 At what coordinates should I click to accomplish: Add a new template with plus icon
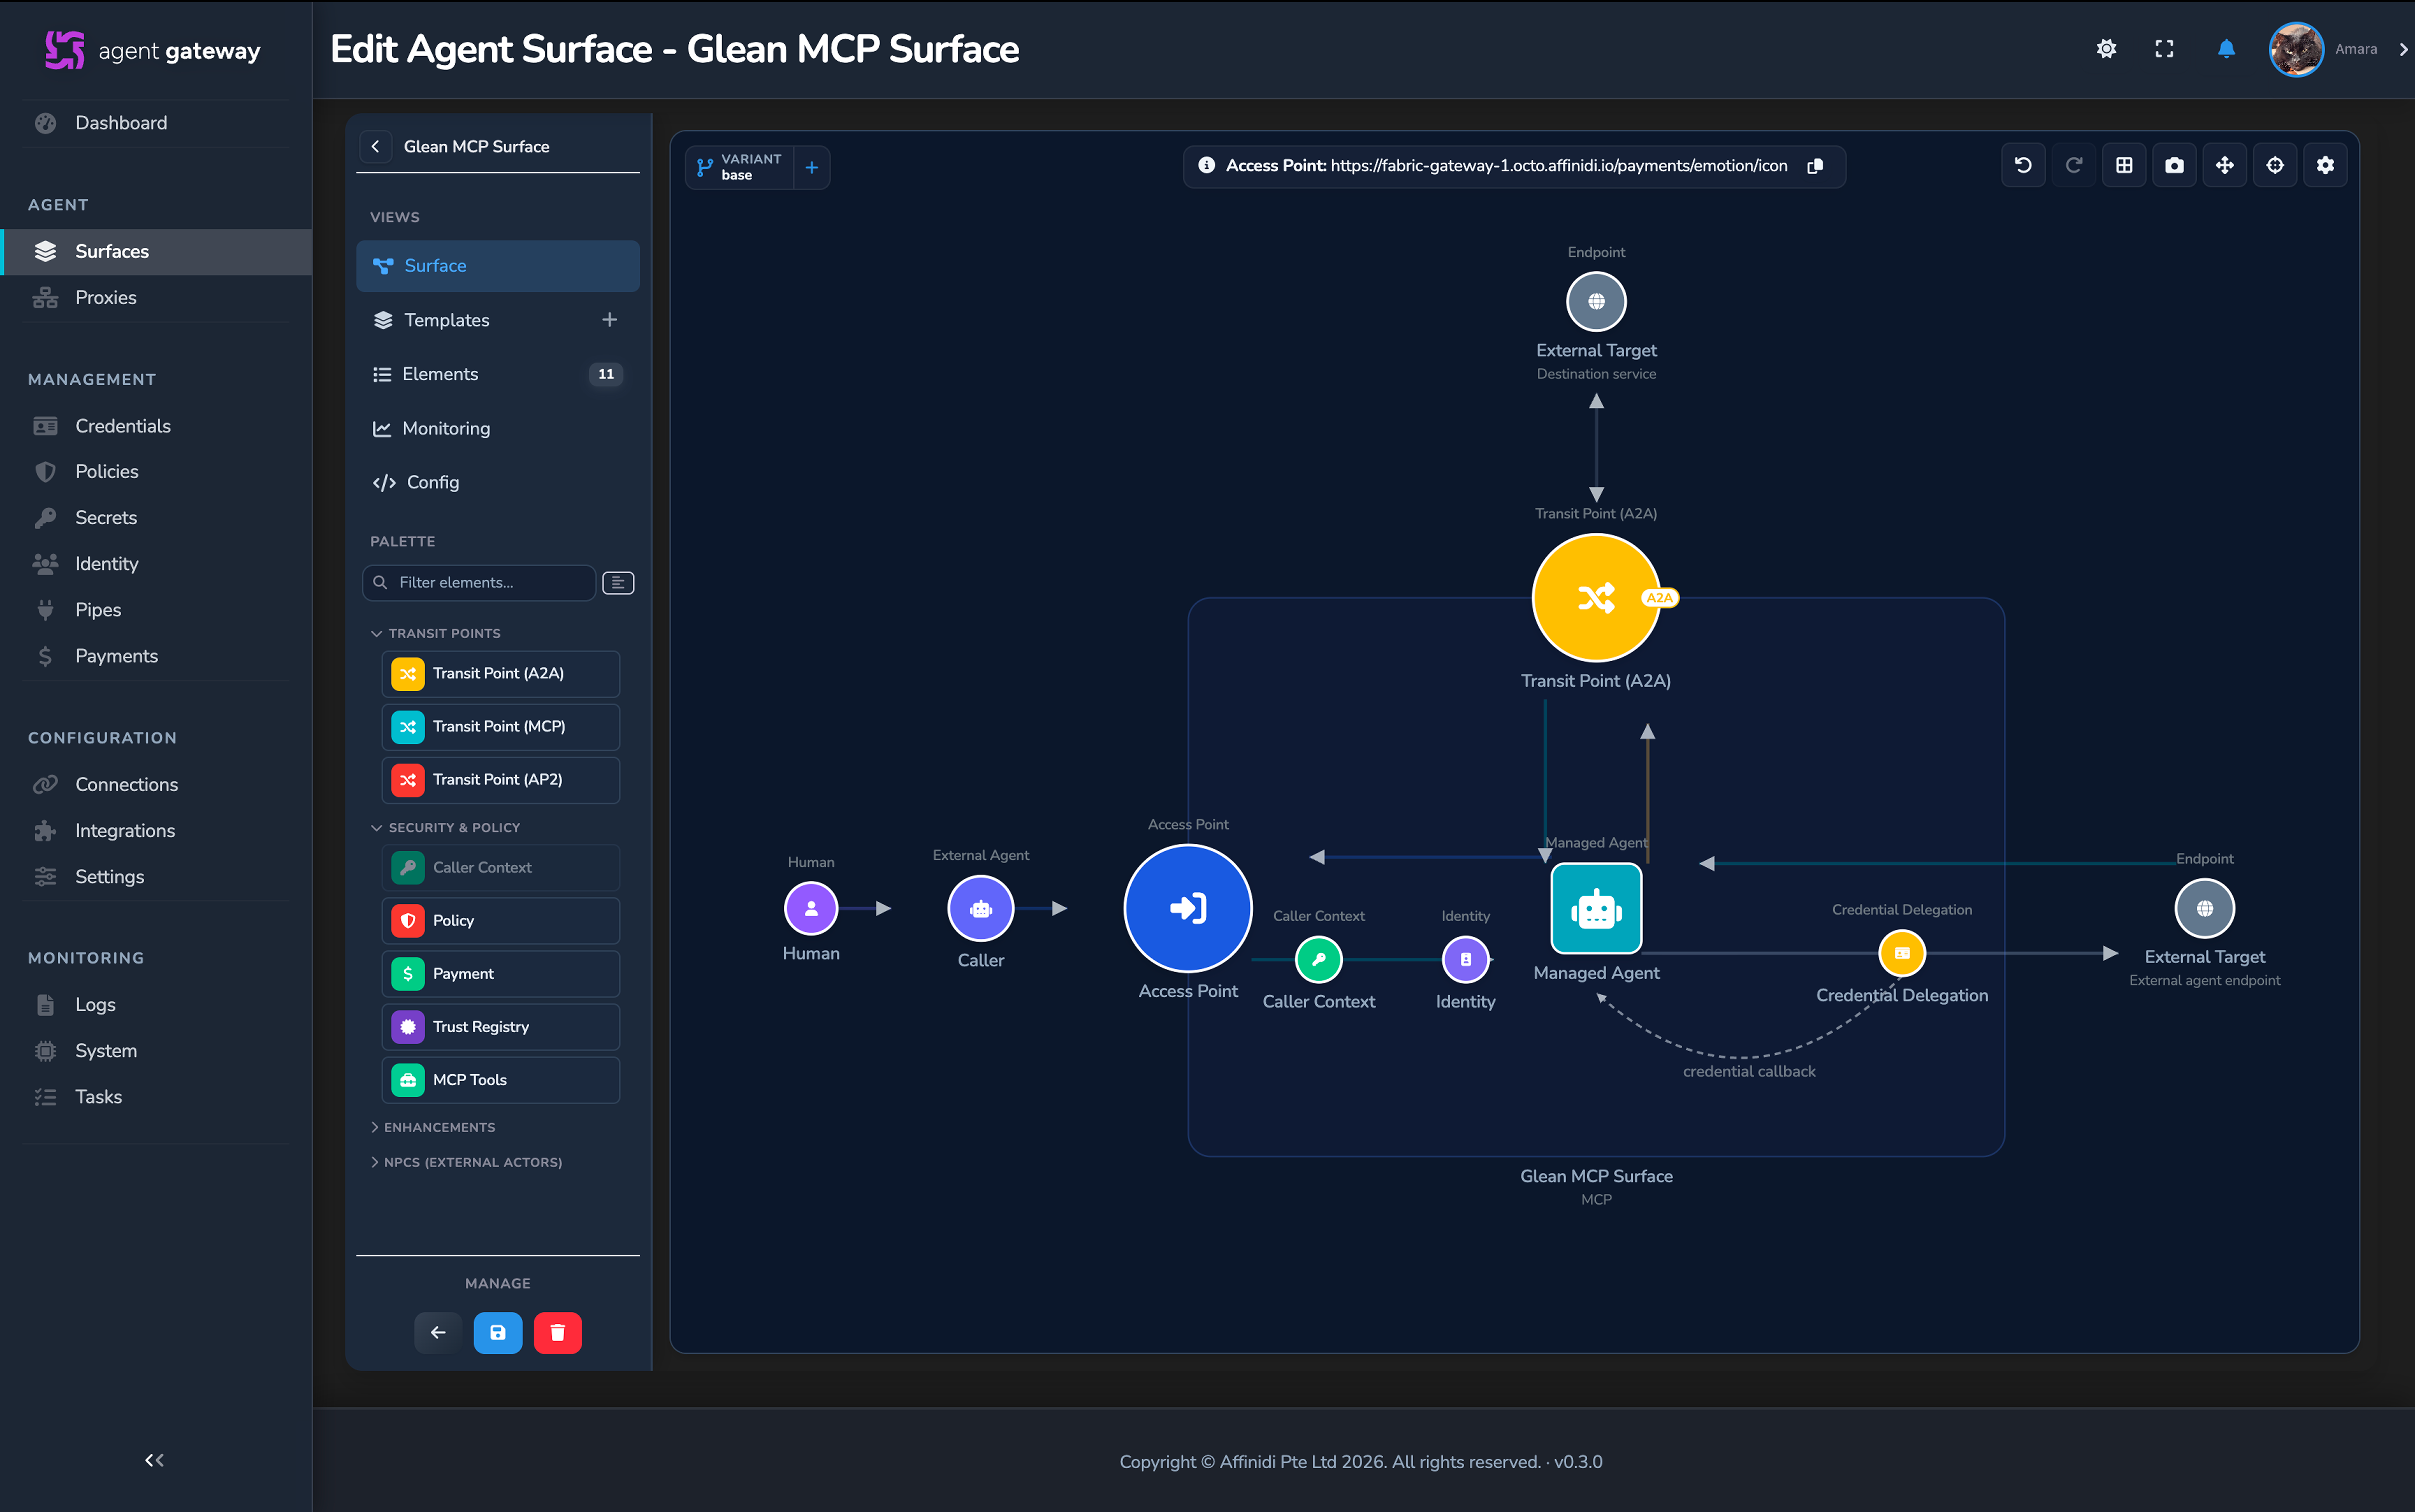click(x=609, y=320)
